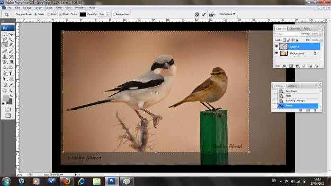
Task: Switch to the Channels tab
Action: [x=295, y=28]
